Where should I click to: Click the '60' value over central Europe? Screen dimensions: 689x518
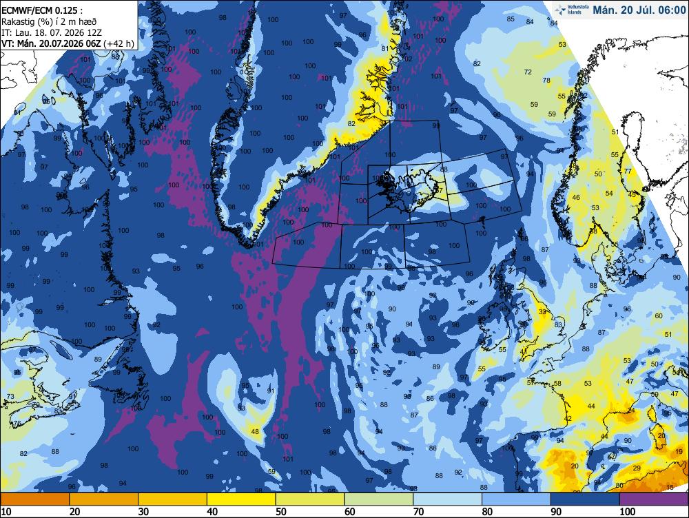[x=659, y=315]
